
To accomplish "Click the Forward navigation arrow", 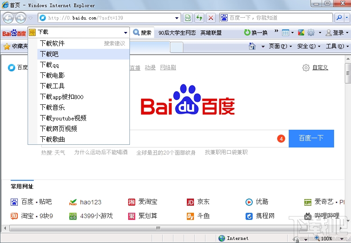I will click(x=20, y=18).
